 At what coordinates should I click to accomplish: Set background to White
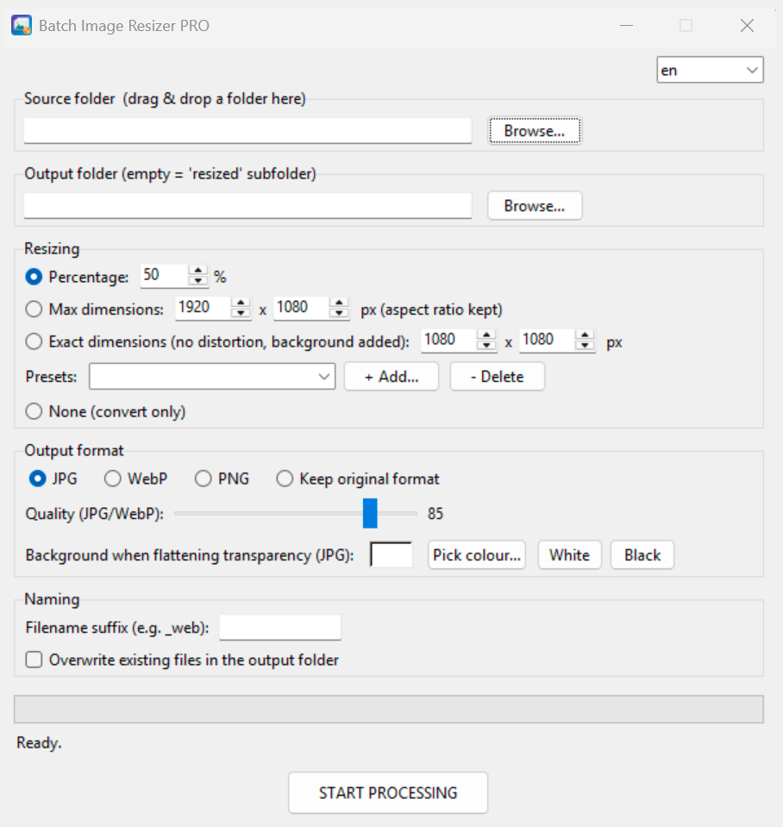coord(569,554)
